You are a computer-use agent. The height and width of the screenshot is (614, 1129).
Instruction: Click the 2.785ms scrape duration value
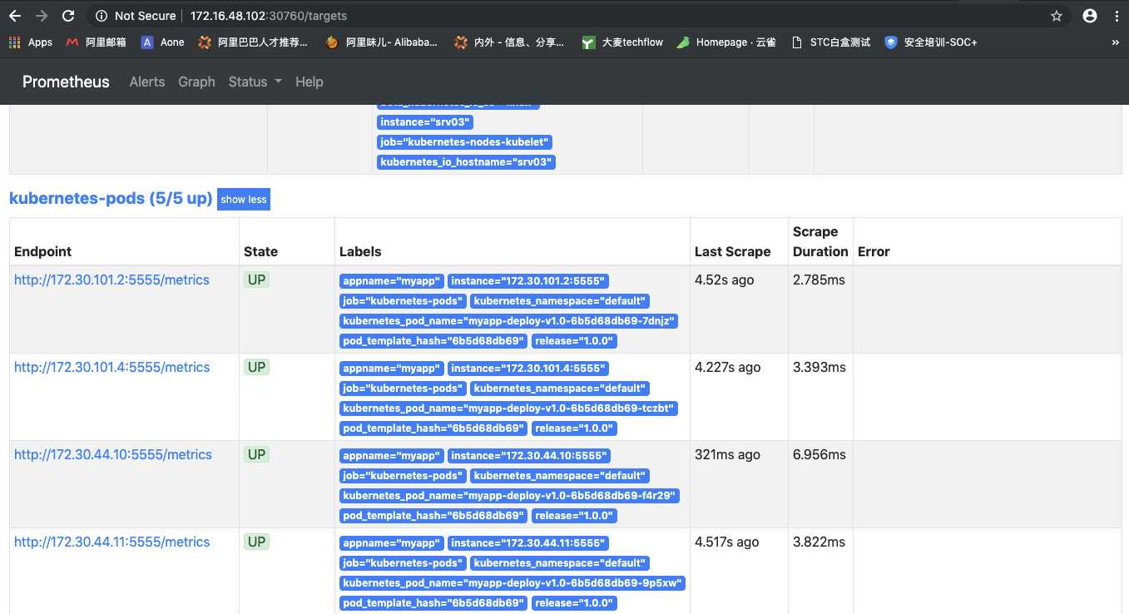click(x=819, y=280)
